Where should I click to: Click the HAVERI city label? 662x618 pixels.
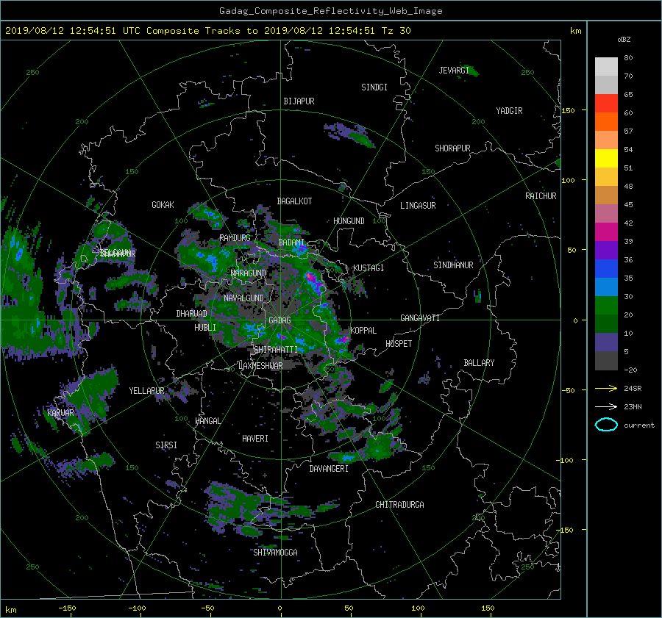tap(255, 439)
